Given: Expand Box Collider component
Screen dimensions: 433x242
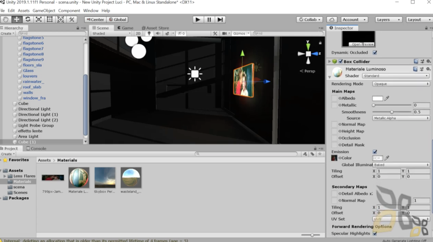Looking at the screenshot, I should 329,61.
